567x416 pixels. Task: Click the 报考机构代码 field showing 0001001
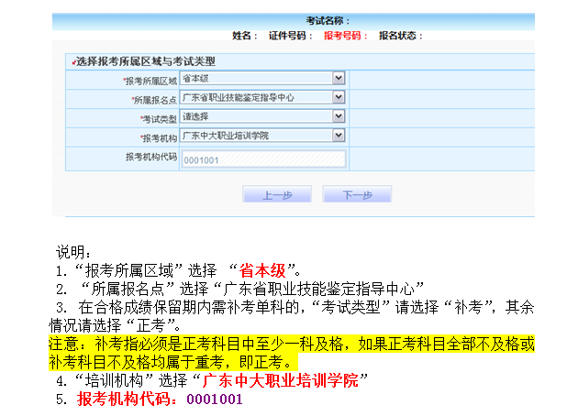pos(263,159)
